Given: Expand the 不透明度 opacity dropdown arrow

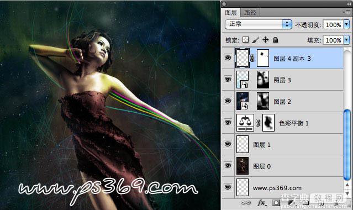Looking at the screenshot, I should click(347, 24).
